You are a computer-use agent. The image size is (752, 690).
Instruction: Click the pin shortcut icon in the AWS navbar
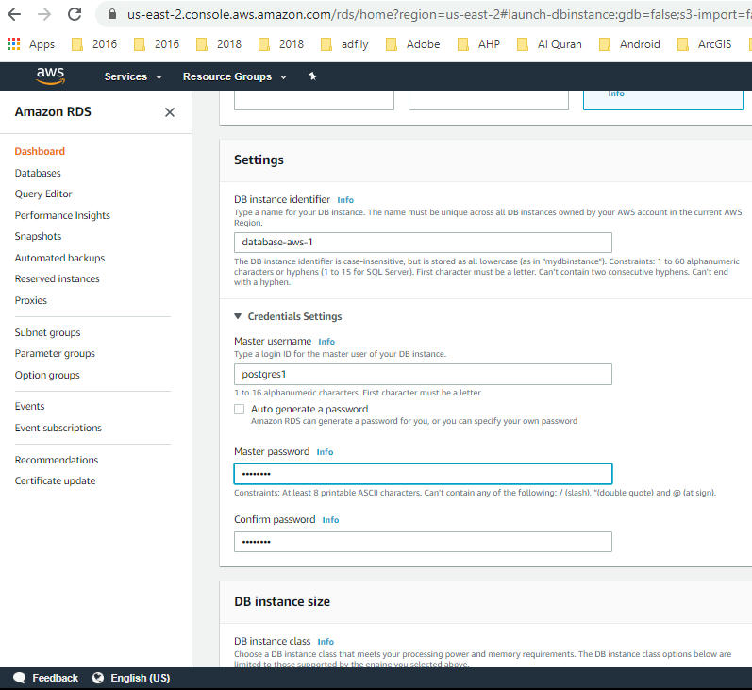(312, 76)
